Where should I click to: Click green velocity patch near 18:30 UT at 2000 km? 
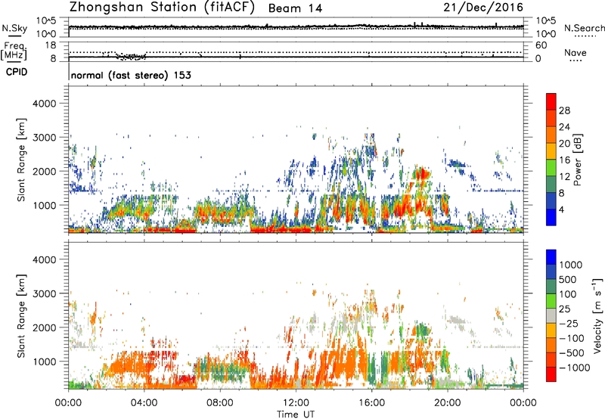[x=423, y=329]
